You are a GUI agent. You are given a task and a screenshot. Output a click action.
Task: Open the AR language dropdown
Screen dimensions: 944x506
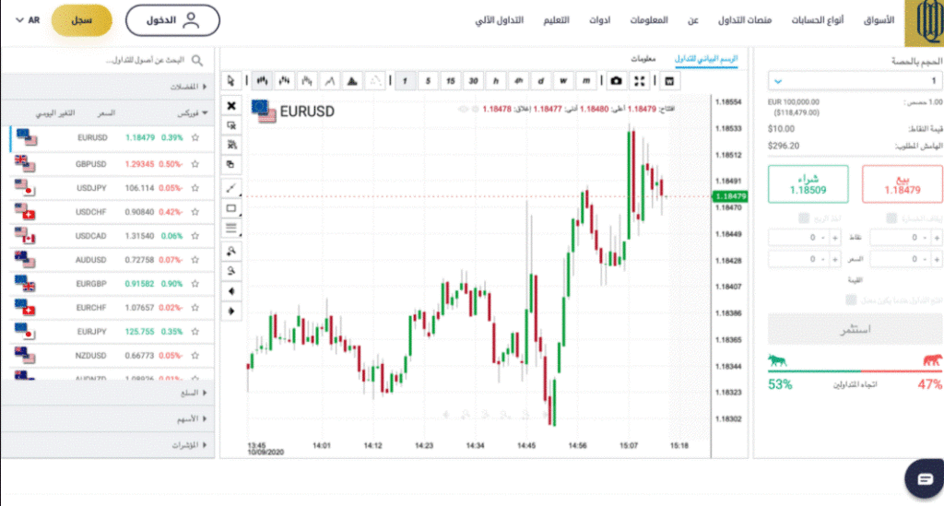pos(27,20)
